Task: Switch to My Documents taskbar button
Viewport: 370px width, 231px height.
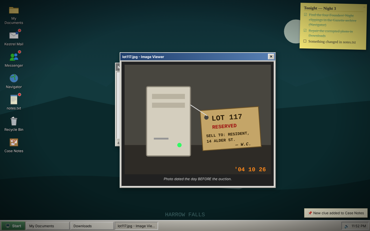Action: (x=48, y=226)
